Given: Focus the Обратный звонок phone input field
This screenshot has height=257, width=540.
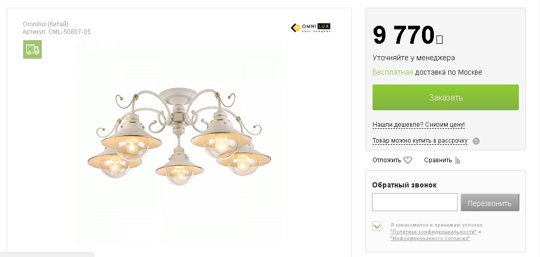Looking at the screenshot, I should coord(414,202).
